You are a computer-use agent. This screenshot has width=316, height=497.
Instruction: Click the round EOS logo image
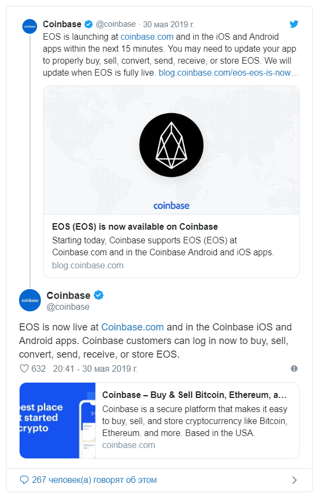pos(171,145)
